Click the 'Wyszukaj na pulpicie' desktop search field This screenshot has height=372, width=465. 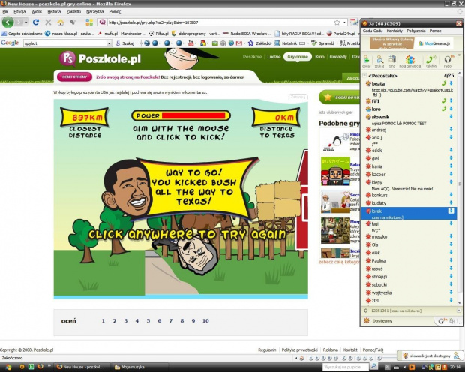(346, 367)
